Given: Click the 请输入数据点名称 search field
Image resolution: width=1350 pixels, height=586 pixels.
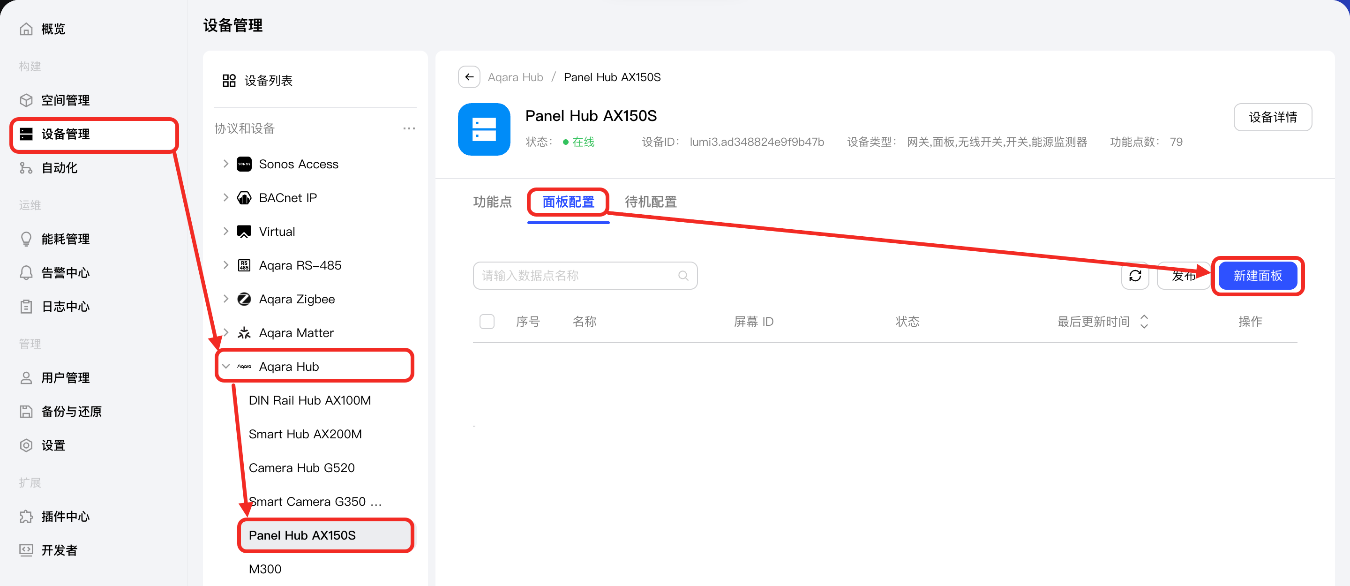Looking at the screenshot, I should tap(585, 276).
